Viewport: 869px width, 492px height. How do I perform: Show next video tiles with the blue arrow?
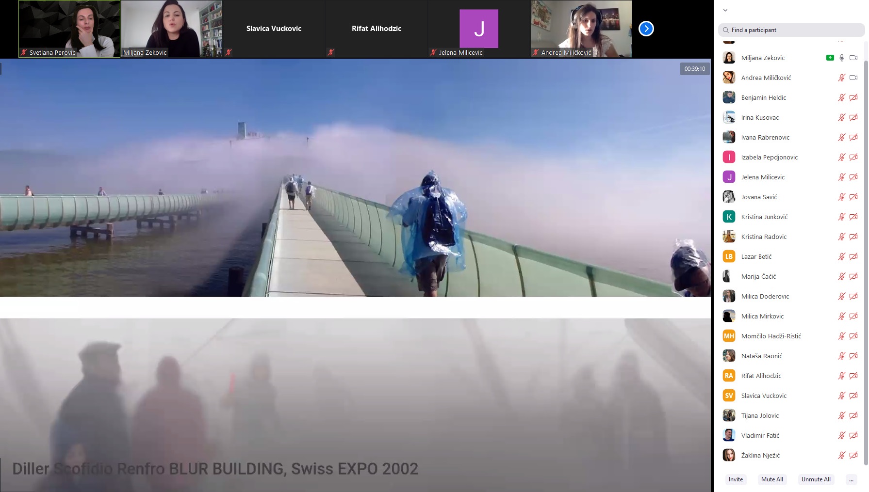[x=646, y=29]
